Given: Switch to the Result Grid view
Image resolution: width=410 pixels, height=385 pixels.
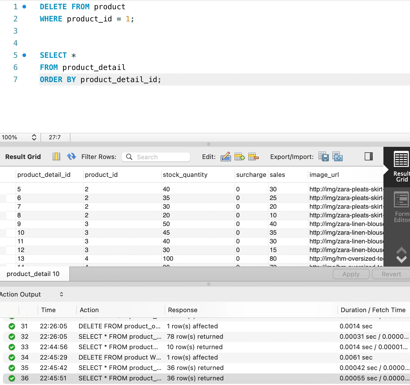Looking at the screenshot, I should point(401,167).
